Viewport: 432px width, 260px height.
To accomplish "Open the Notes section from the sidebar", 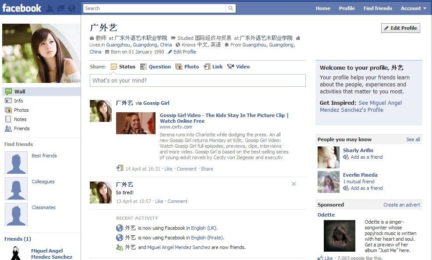I will [9, 119].
